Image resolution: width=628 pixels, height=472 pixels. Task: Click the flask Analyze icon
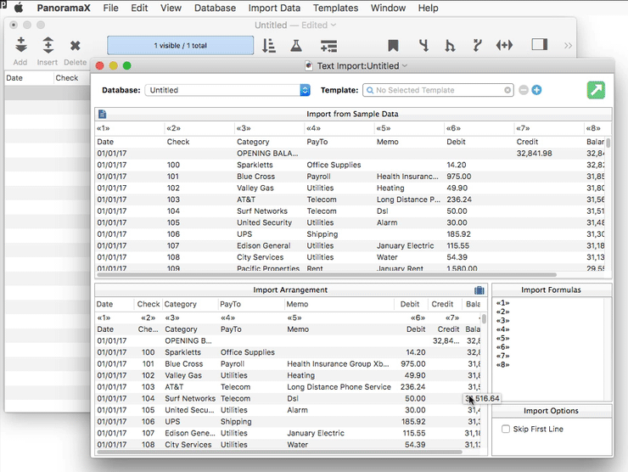296,46
